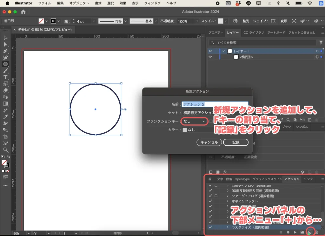325x236 pixels.
Task: Expand the ラスタライズ (選択範囲) action item
Action: coord(228,227)
